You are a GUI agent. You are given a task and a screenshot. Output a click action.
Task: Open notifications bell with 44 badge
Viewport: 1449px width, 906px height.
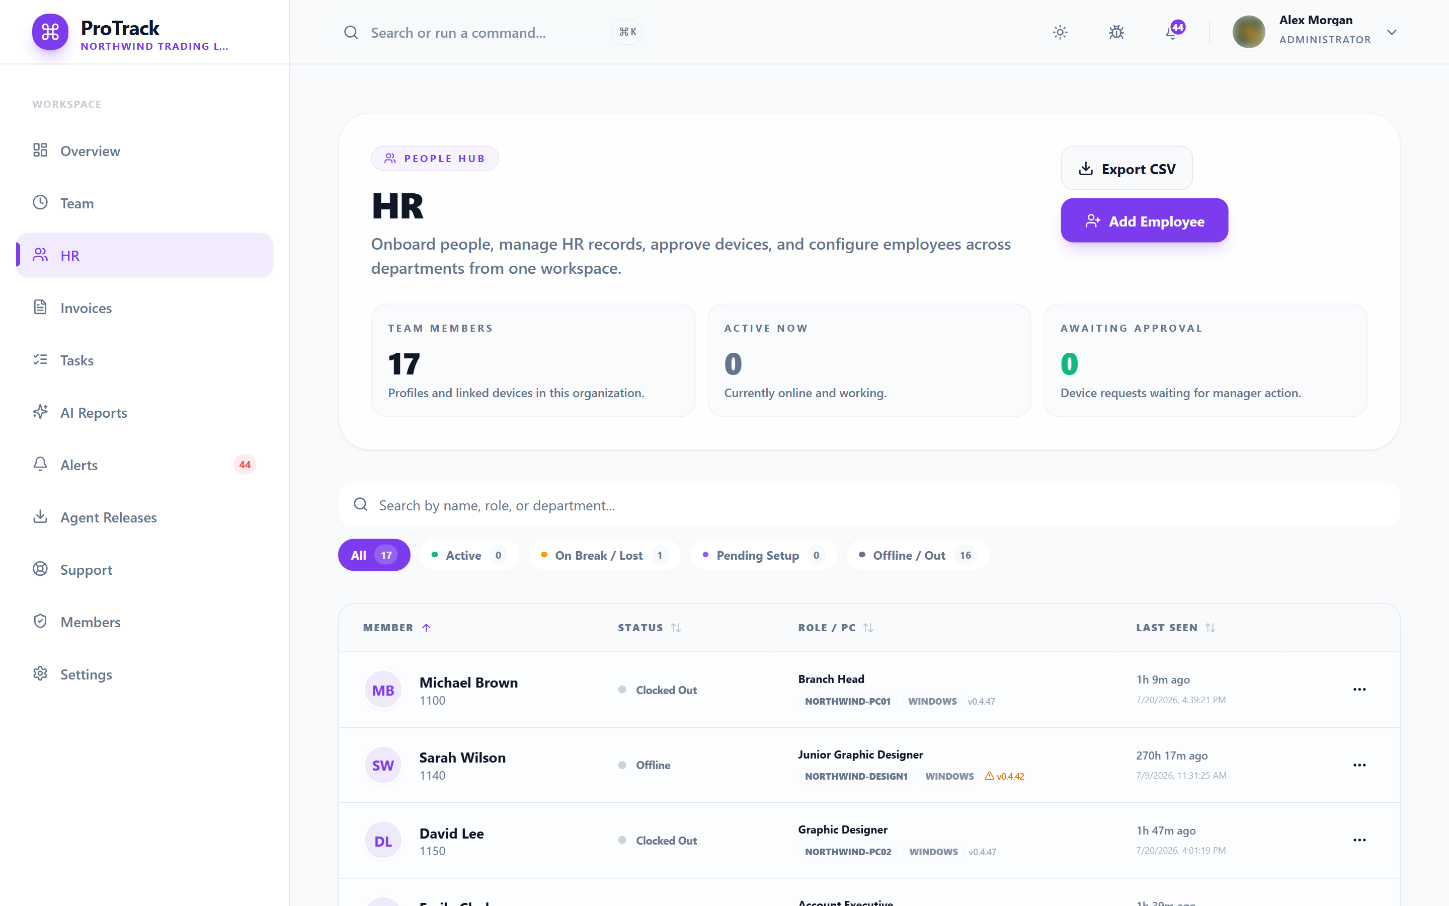[x=1174, y=31]
